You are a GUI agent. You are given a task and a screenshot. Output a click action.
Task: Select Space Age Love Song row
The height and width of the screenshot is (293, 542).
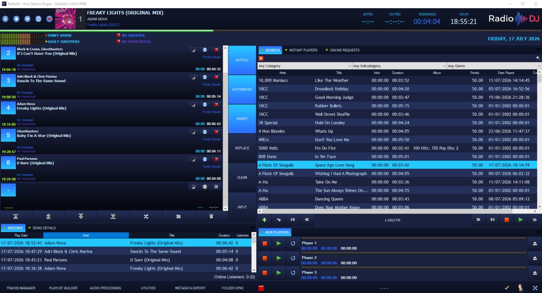397,166
